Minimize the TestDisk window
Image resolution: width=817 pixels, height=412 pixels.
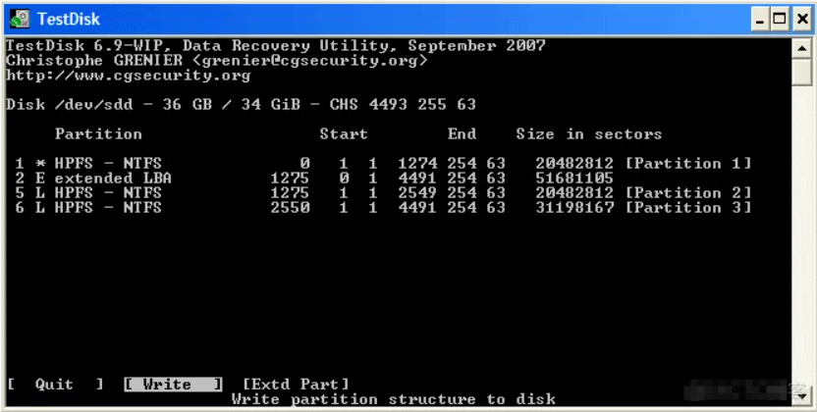click(761, 20)
